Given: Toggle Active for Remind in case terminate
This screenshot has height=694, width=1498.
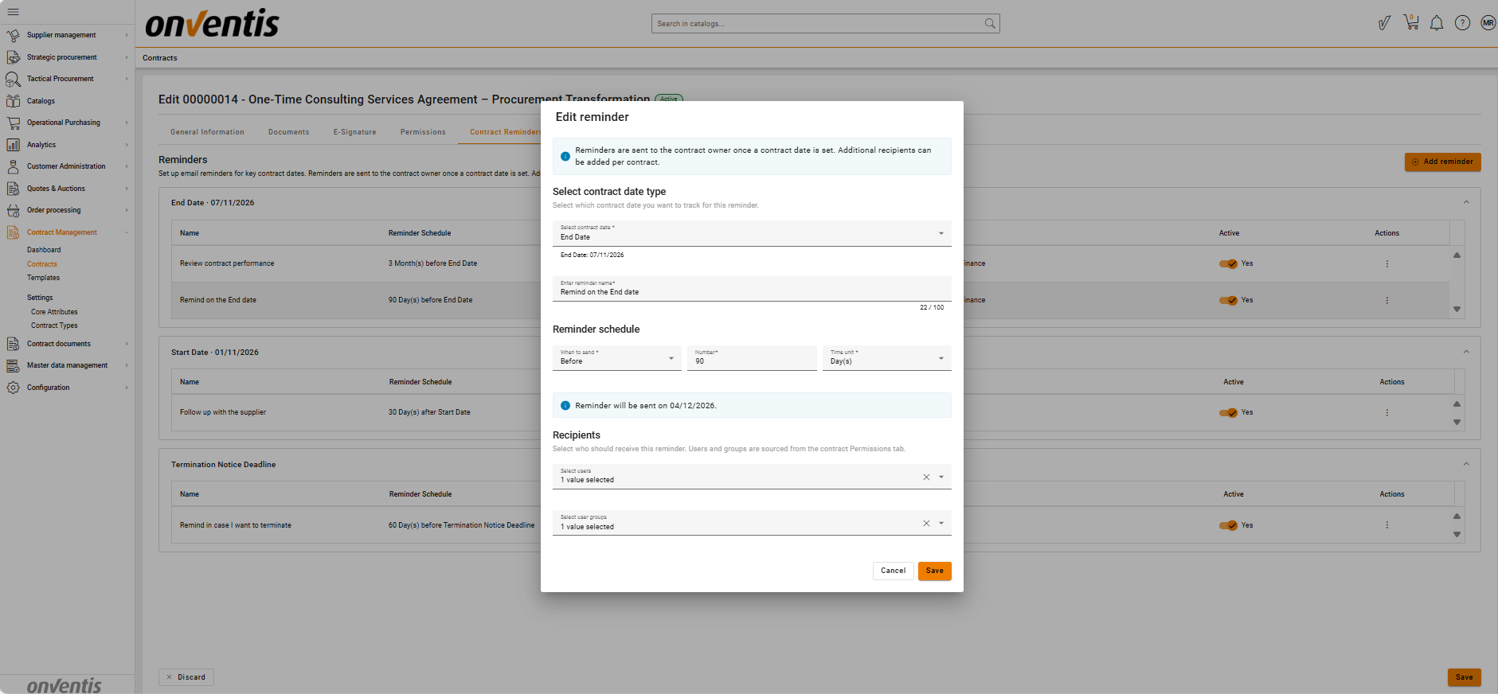Looking at the screenshot, I should click(1228, 525).
